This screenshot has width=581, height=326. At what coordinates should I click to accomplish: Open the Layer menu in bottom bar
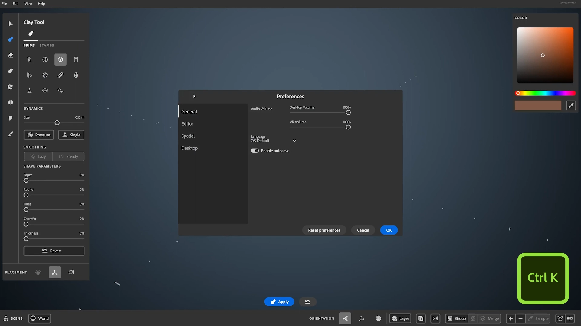click(x=400, y=318)
